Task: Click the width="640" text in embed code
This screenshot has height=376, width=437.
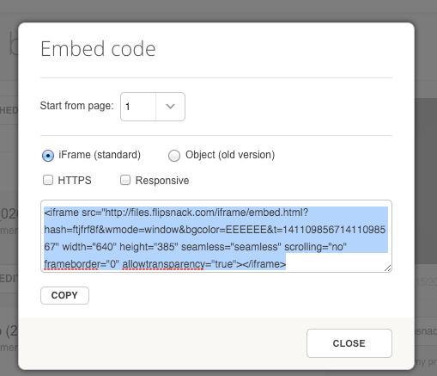Action: pos(89,247)
